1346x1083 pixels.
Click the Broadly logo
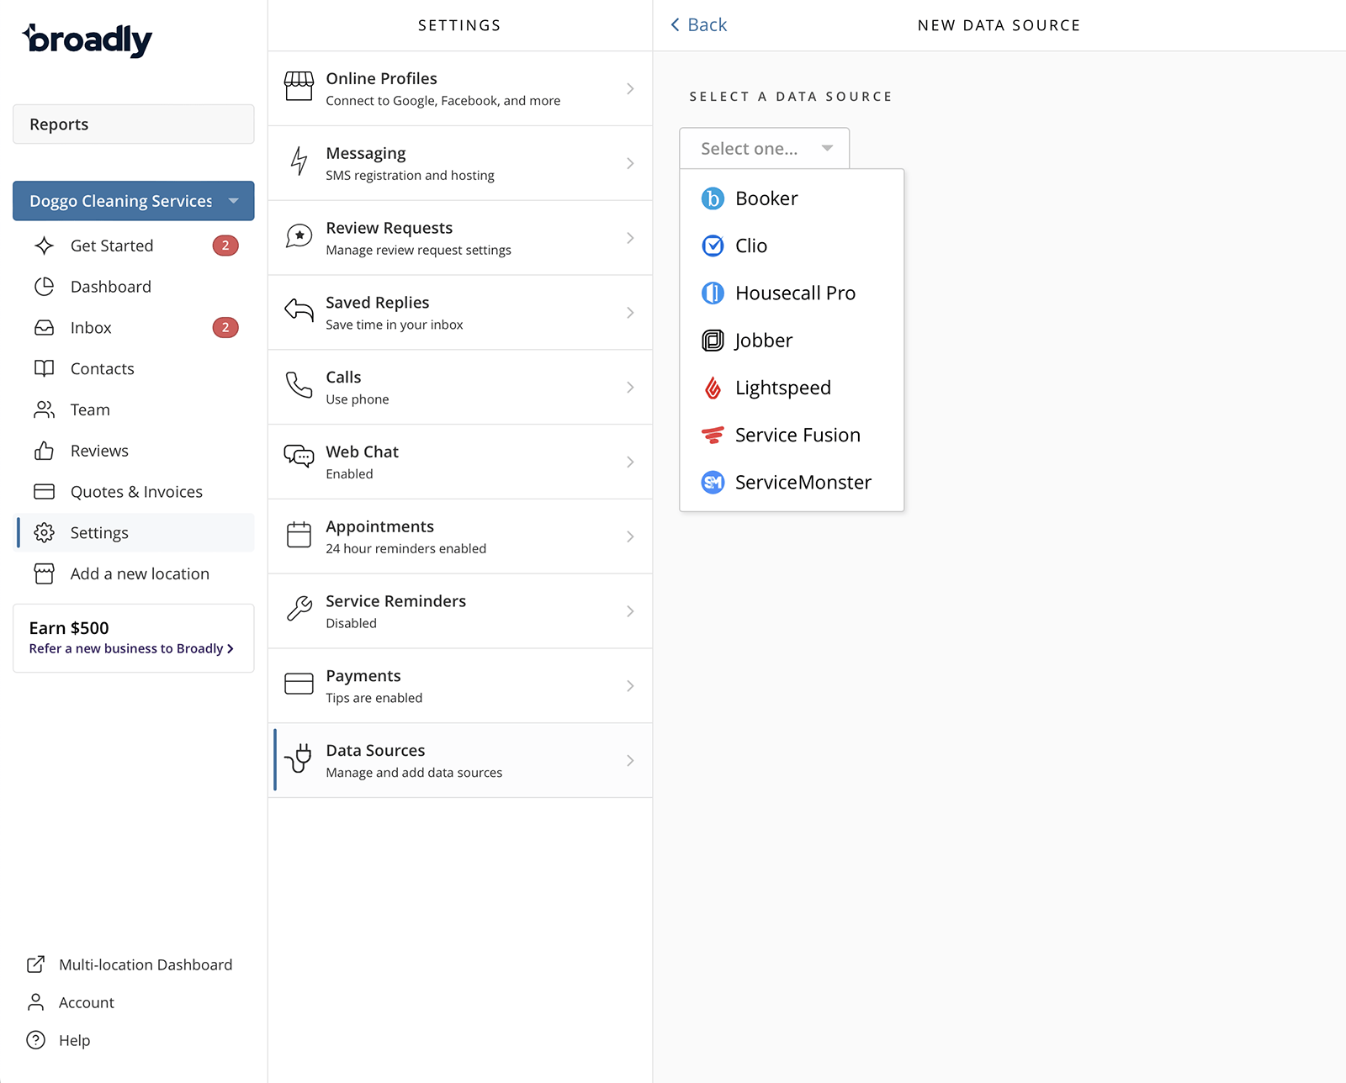pos(87,40)
